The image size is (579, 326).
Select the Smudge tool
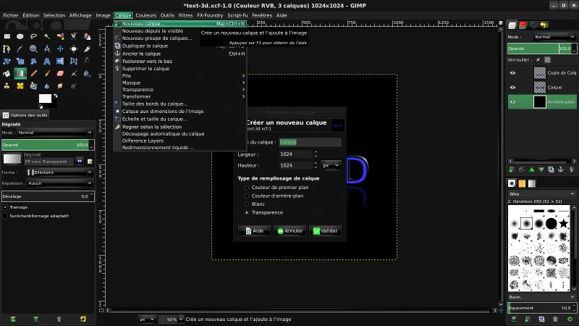click(60, 85)
